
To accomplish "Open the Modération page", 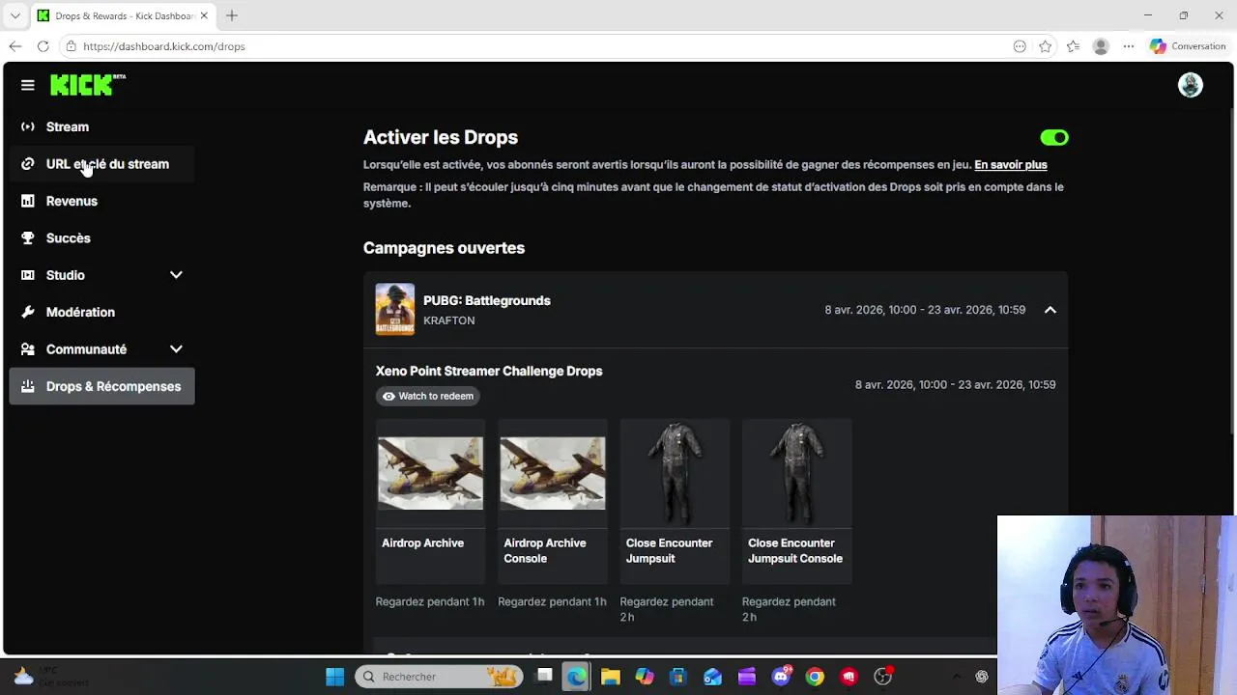I will click(101, 312).
